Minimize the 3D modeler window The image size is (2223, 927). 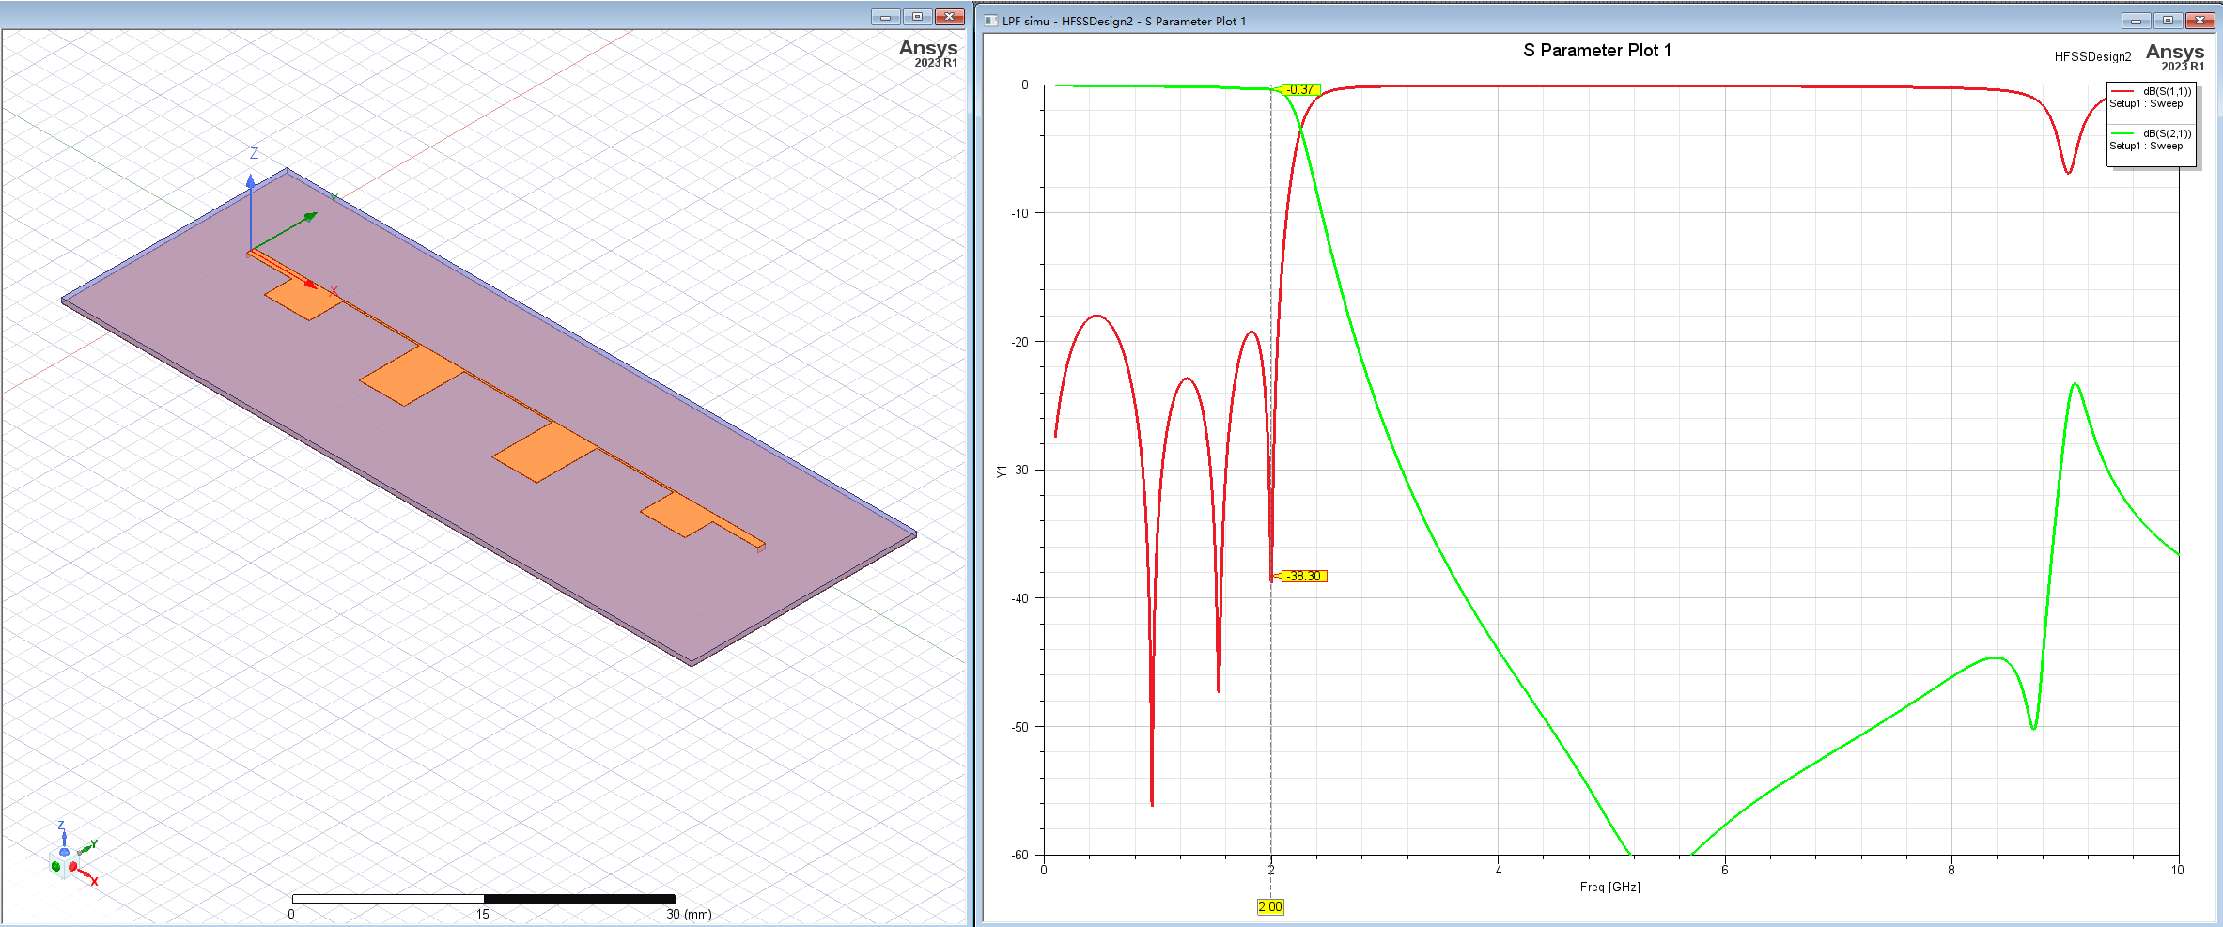[886, 17]
